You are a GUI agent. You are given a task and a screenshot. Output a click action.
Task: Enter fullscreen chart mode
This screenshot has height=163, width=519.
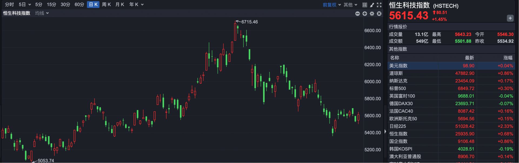[379, 5]
